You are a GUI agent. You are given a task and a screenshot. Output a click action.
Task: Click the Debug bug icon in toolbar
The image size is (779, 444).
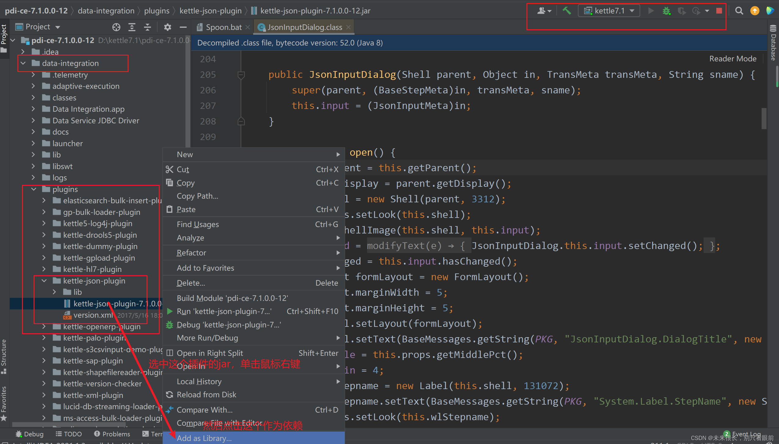point(666,11)
